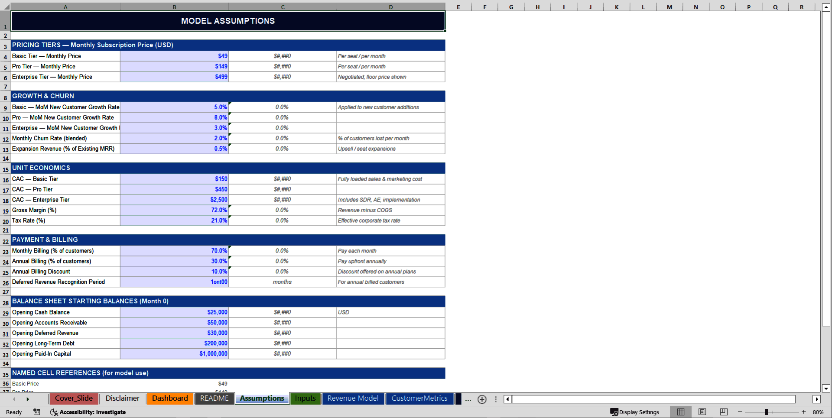This screenshot has height=418, width=832.
Task: Click 80% to open Zoom dialog
Action: pos(818,412)
